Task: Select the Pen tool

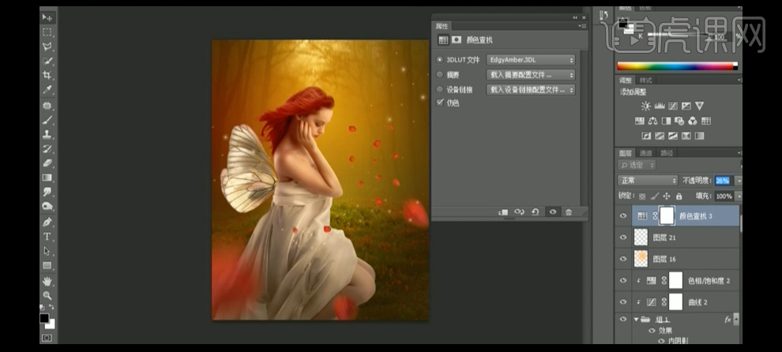Action: (x=47, y=222)
